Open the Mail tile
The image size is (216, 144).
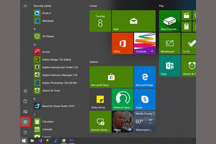click(x=133, y=21)
